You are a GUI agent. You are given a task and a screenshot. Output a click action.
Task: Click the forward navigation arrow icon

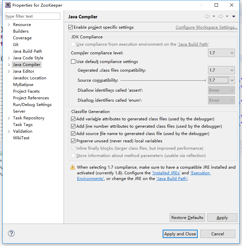[x=221, y=16]
